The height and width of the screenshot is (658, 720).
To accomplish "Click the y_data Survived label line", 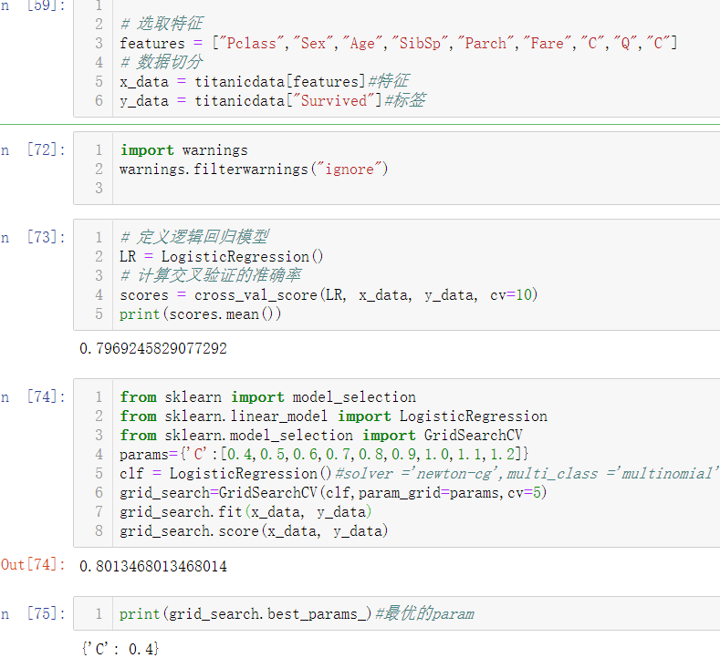I will click(x=272, y=101).
